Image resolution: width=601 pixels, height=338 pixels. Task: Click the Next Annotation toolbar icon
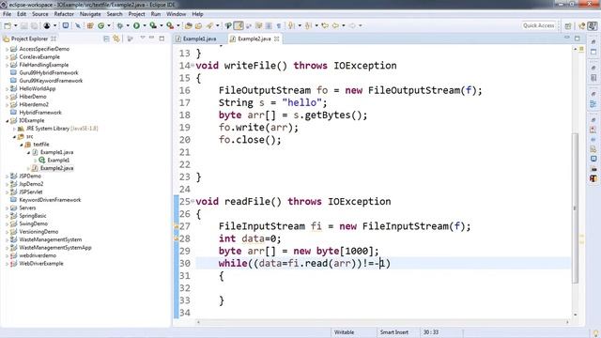point(291,25)
